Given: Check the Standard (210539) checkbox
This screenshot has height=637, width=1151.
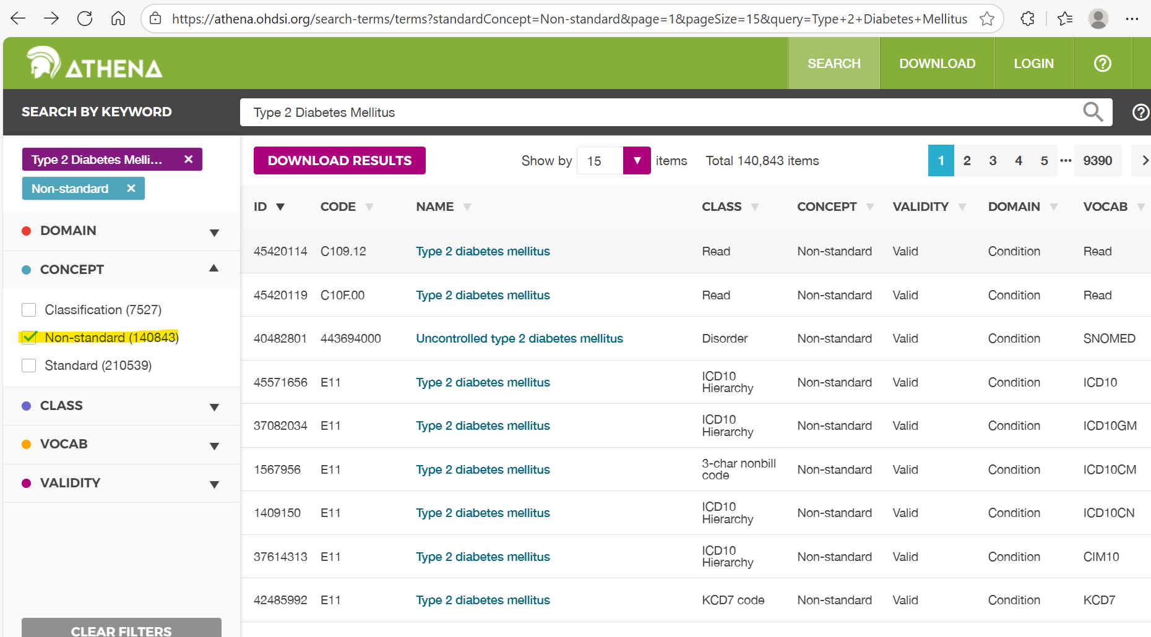Looking at the screenshot, I should click(x=29, y=366).
